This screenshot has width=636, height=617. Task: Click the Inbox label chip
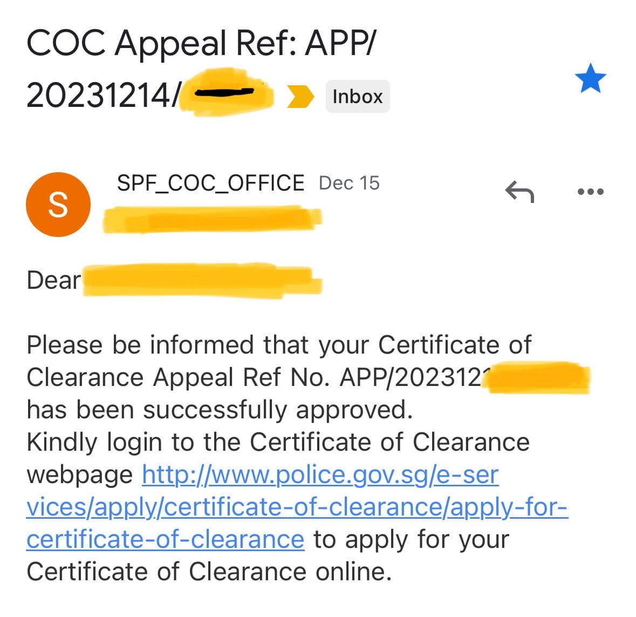pos(357,97)
